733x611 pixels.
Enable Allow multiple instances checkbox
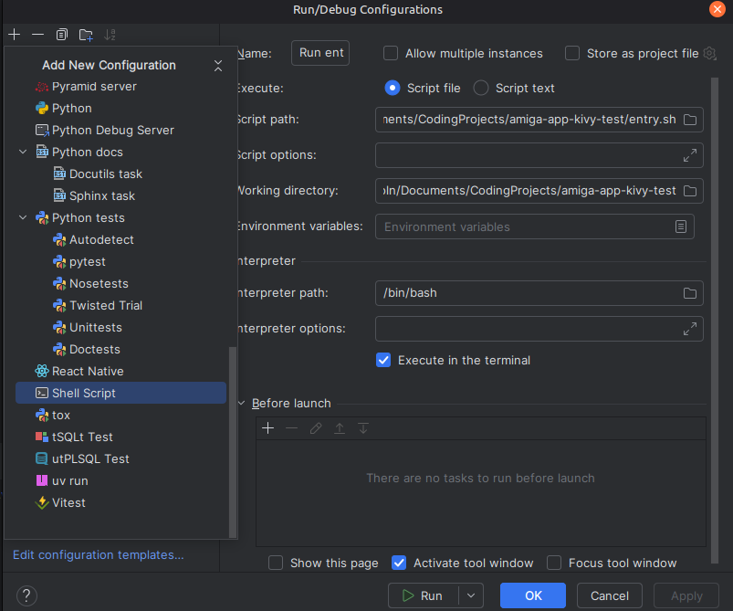[x=391, y=54]
